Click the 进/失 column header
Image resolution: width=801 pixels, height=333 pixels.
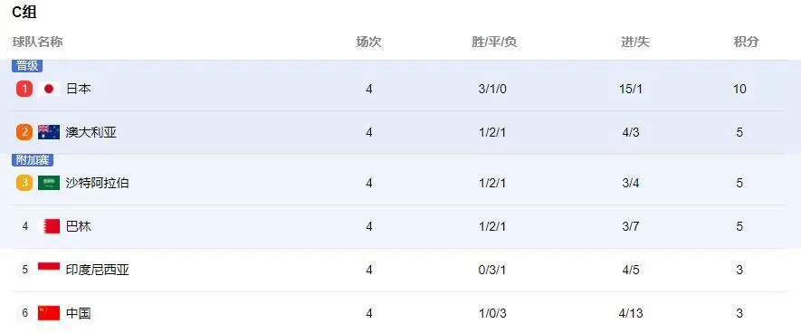tap(635, 42)
